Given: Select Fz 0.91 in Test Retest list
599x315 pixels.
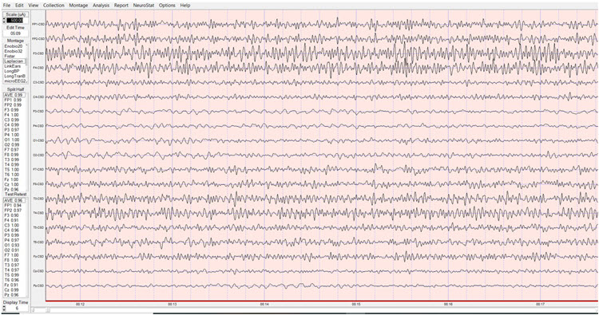Looking at the screenshot, I should 11,285.
